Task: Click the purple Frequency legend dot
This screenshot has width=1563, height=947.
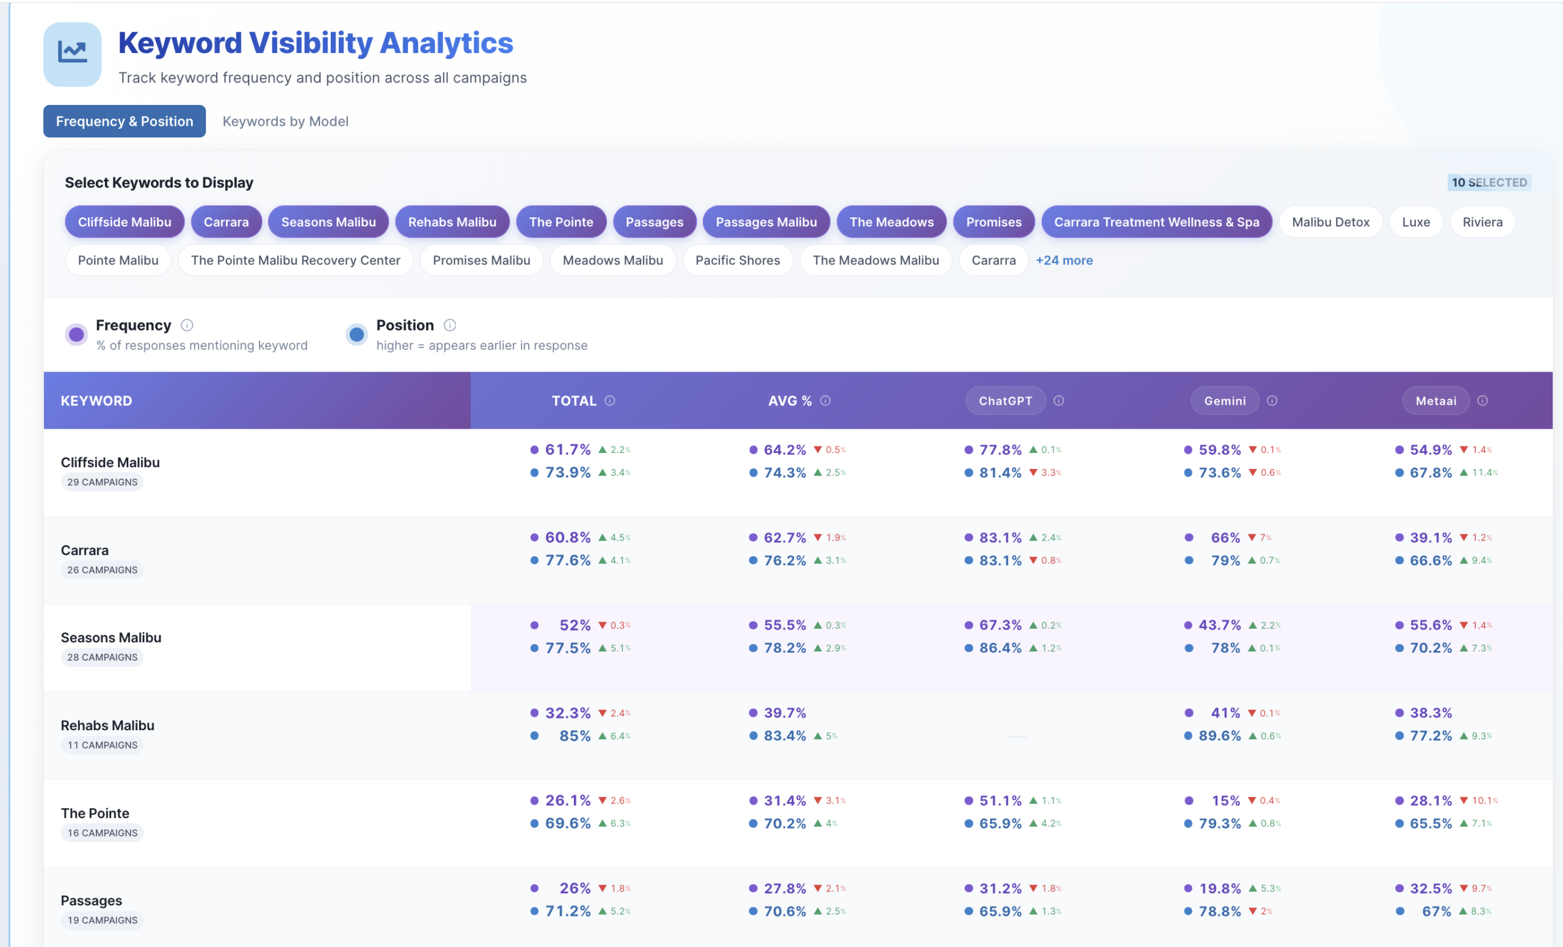Action: click(x=76, y=333)
